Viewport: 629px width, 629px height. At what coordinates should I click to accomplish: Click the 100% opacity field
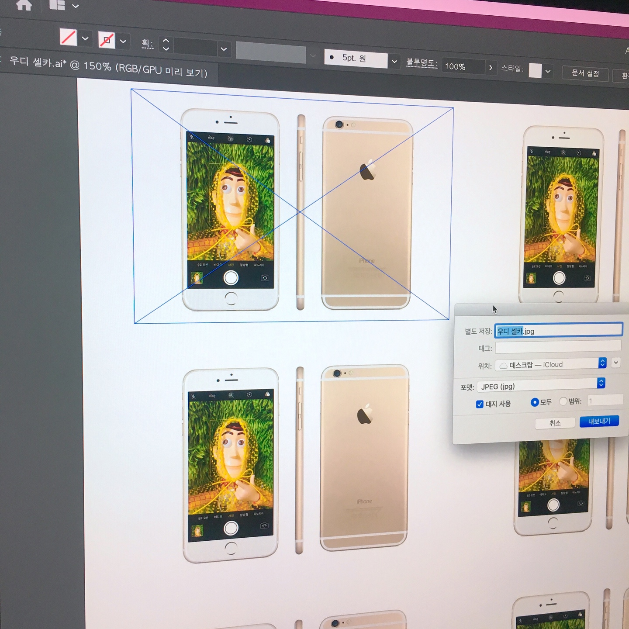(x=463, y=67)
